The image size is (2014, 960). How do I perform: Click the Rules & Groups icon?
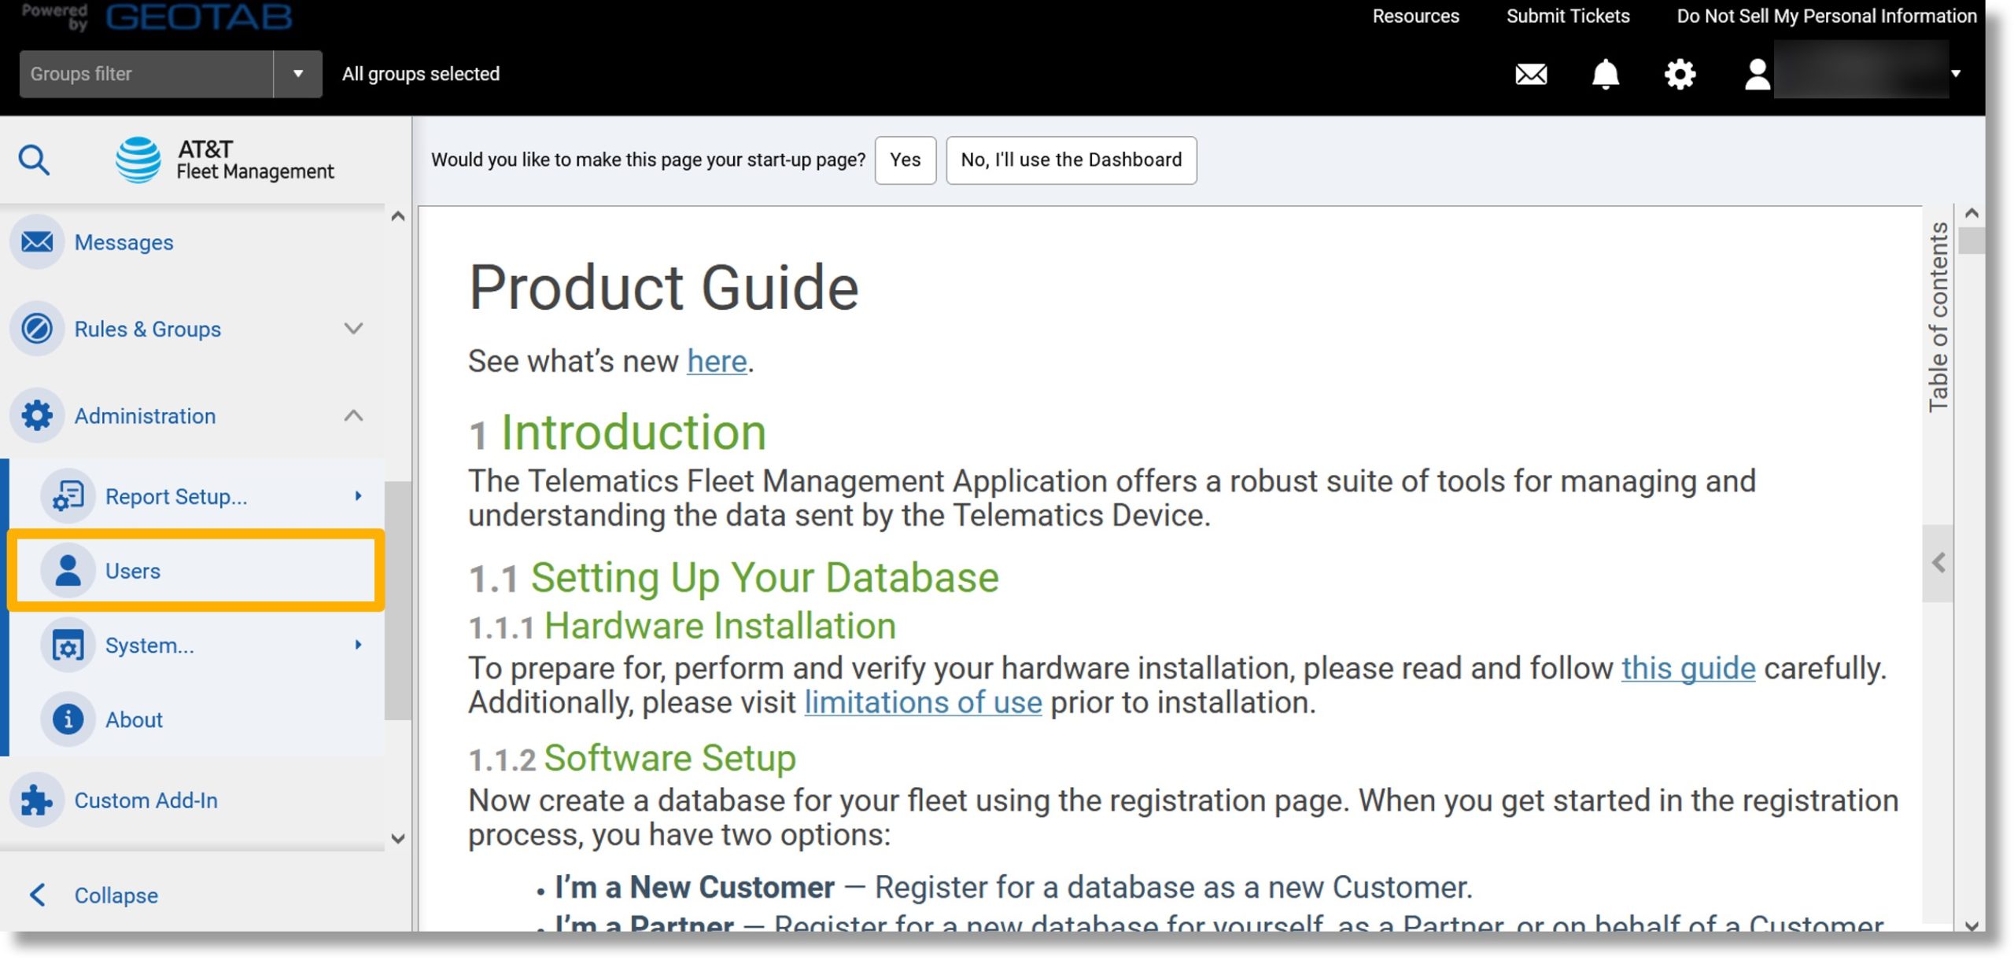pos(35,329)
